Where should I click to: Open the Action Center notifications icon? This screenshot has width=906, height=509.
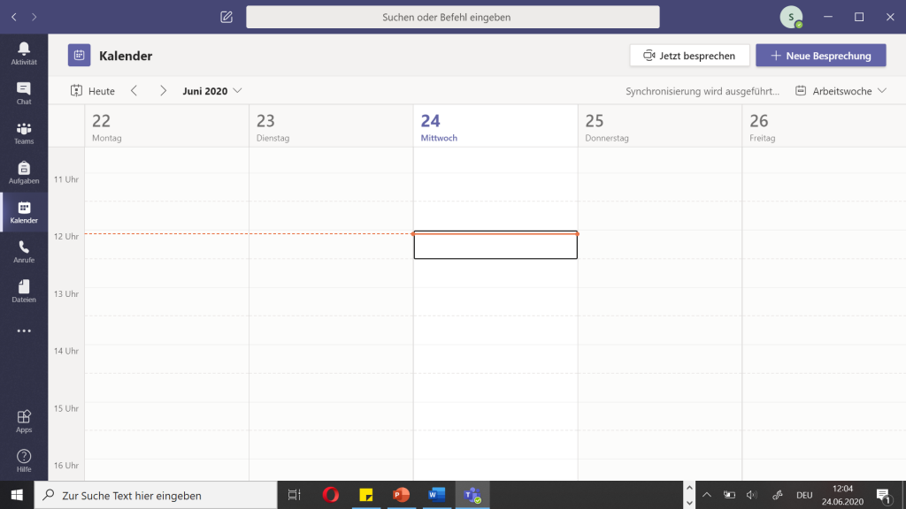click(883, 495)
